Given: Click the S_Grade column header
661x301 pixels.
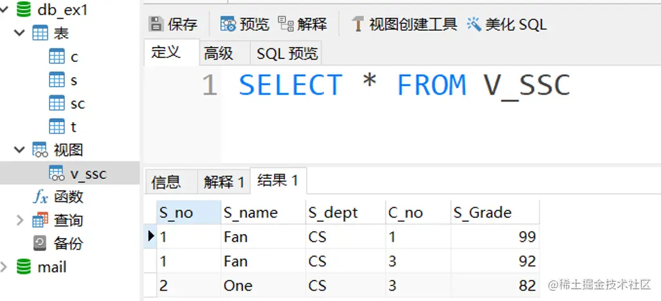Looking at the screenshot, I should pos(482,213).
